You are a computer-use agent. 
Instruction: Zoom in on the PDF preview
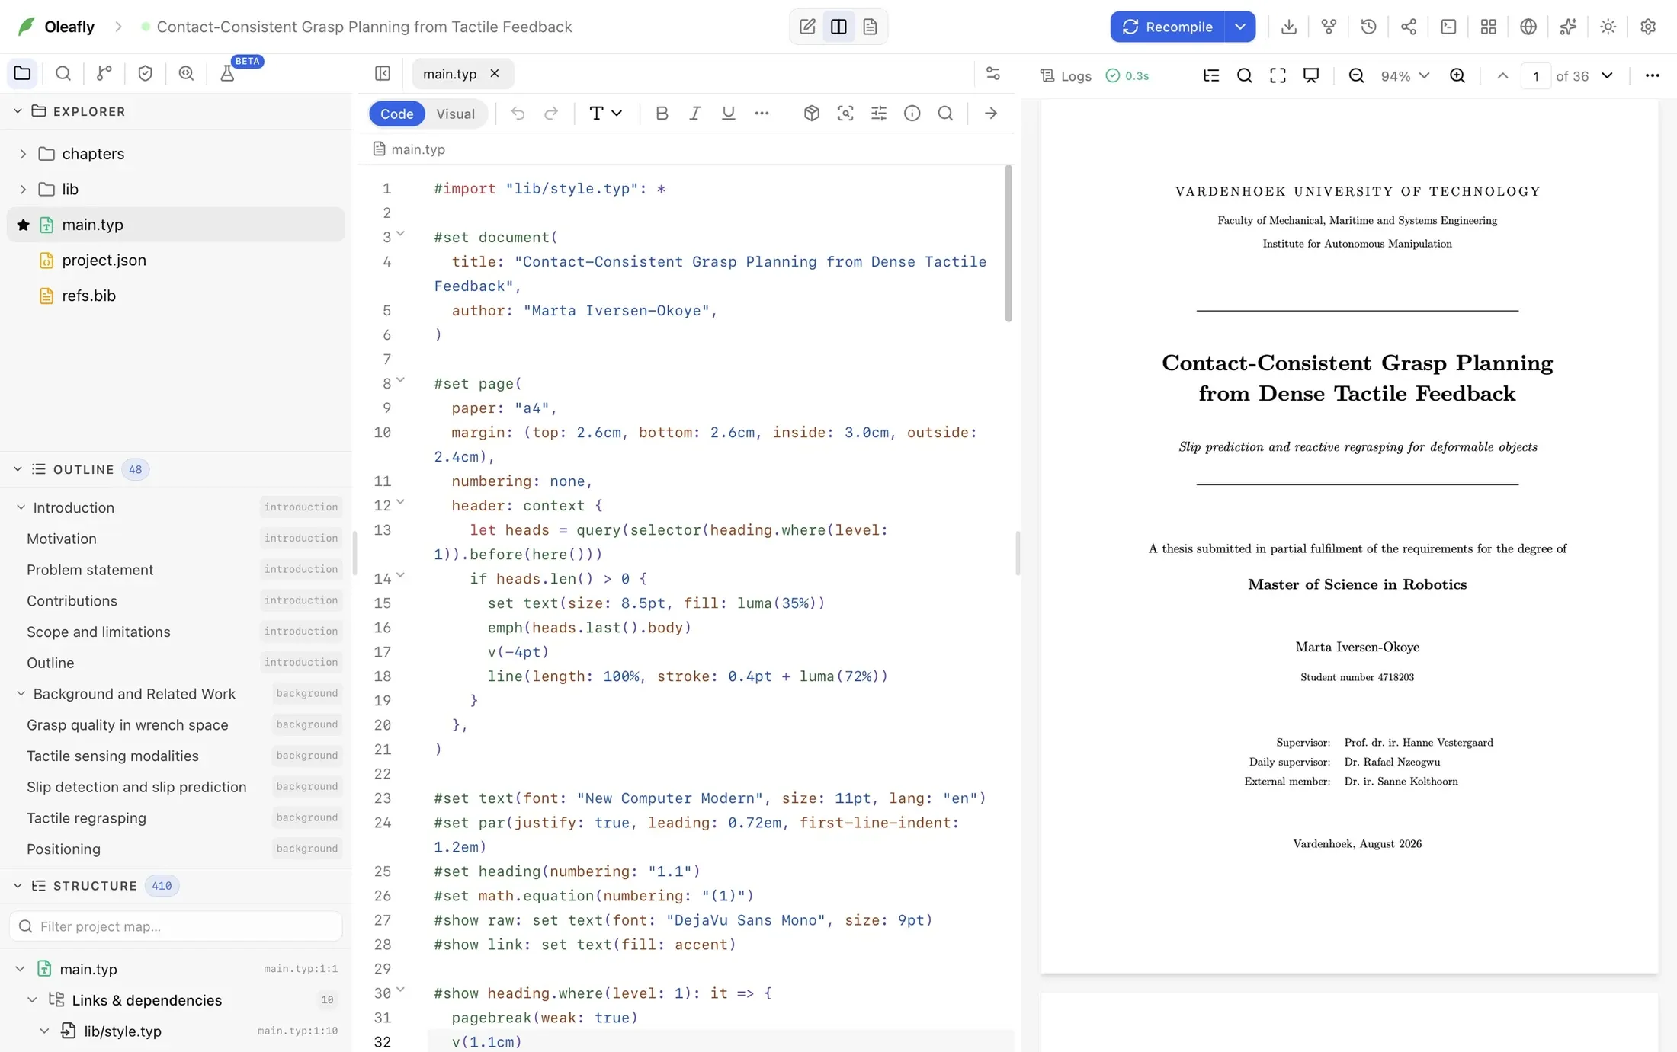pos(1457,75)
